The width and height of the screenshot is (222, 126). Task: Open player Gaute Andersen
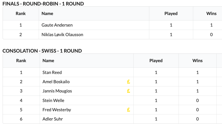(x=57, y=25)
